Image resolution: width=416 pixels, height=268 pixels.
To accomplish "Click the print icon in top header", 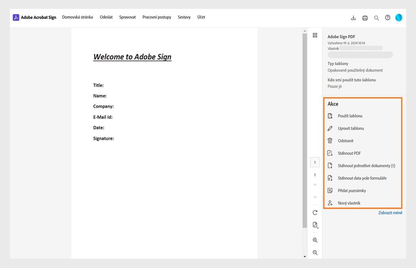I will click(x=365, y=18).
